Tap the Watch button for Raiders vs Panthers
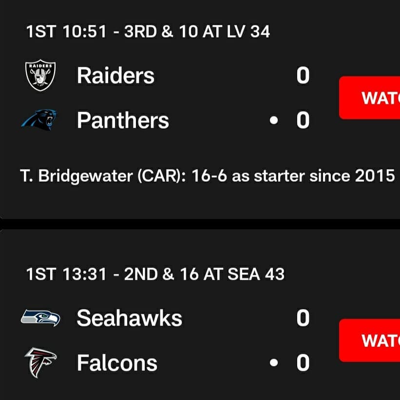Screen dimensions: 400x400 click(369, 98)
